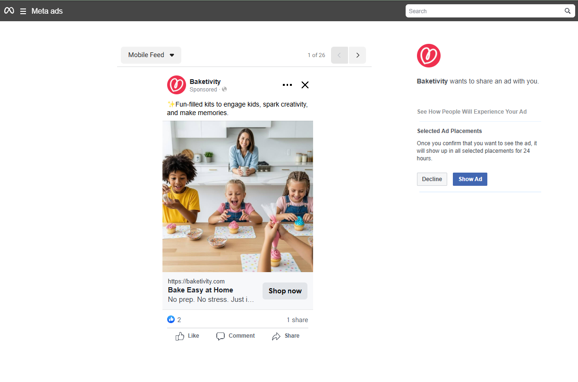Click the Meta infinity logo
This screenshot has width=578, height=382.
9,11
